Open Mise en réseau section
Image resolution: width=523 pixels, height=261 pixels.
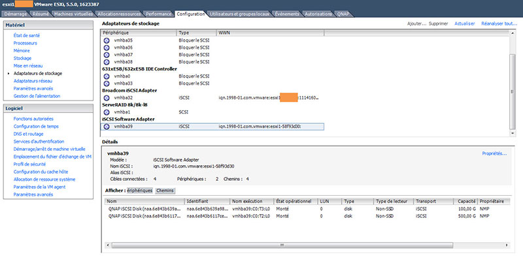(x=28, y=66)
